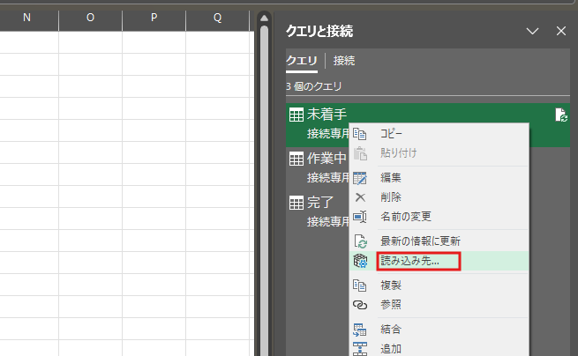Click the scroll up arrow of worksheet

(262, 19)
